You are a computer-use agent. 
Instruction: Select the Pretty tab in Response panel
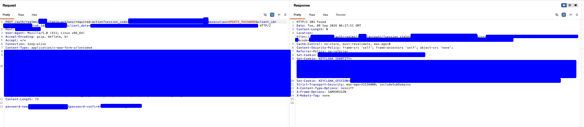(297, 15)
